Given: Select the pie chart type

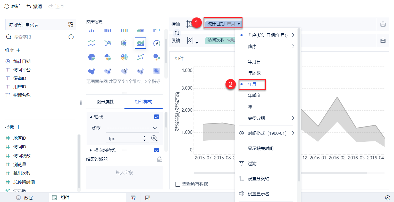Looking at the screenshot, I should [92, 57].
